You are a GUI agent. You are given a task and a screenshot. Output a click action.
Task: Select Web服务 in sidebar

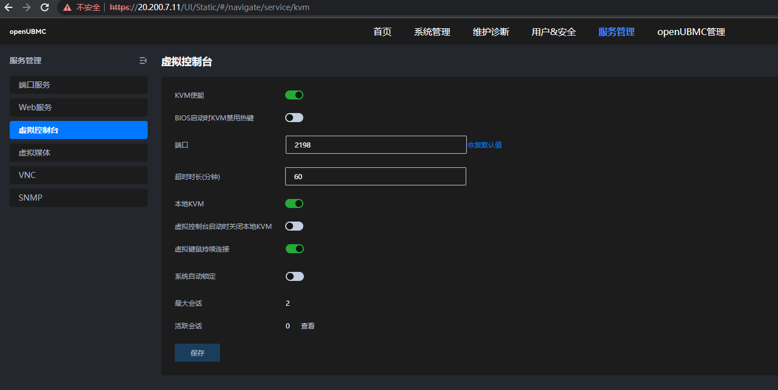tap(79, 107)
